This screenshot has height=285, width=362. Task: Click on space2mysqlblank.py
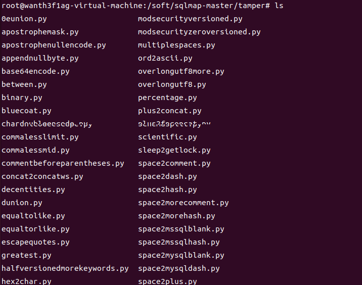click(181, 255)
